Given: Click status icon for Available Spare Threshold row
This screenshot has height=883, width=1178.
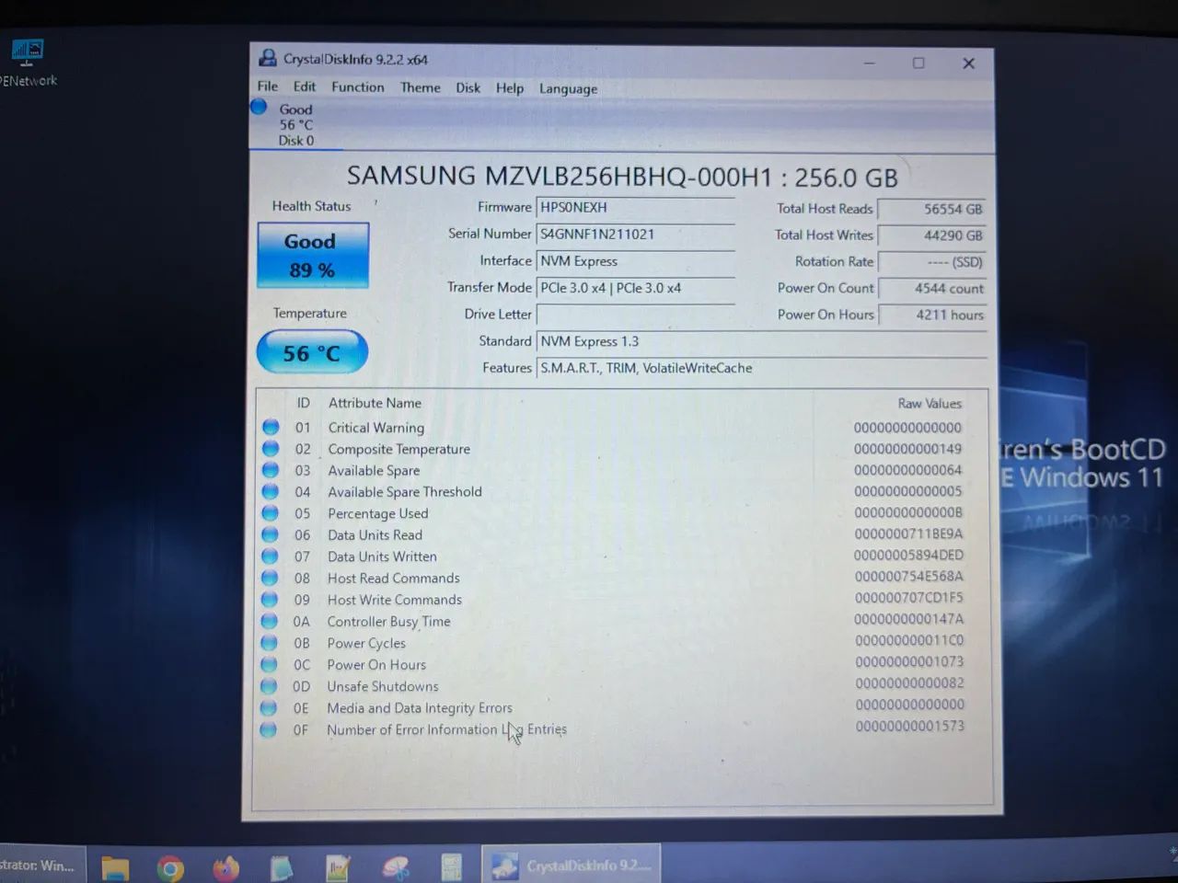Looking at the screenshot, I should pos(271,491).
